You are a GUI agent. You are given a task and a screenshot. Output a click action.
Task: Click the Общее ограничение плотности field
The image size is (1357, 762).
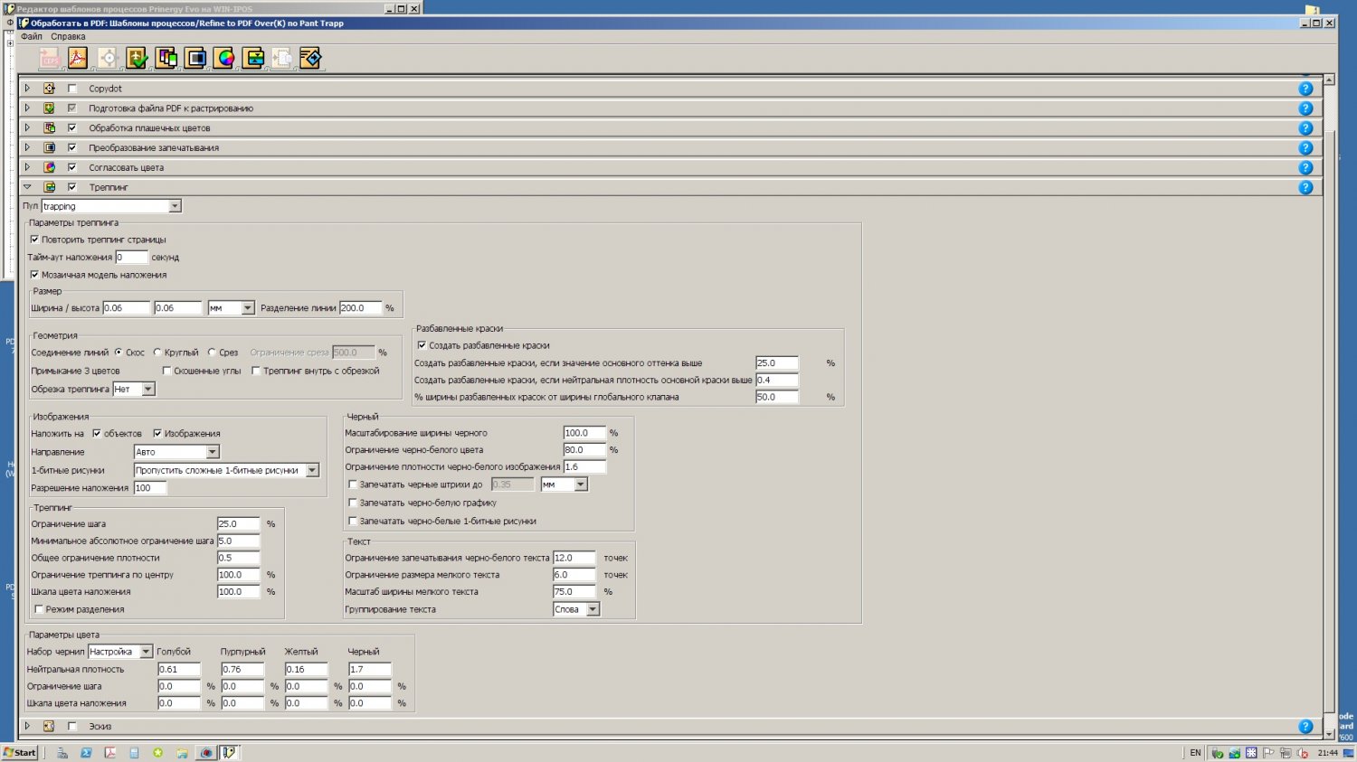pos(239,558)
